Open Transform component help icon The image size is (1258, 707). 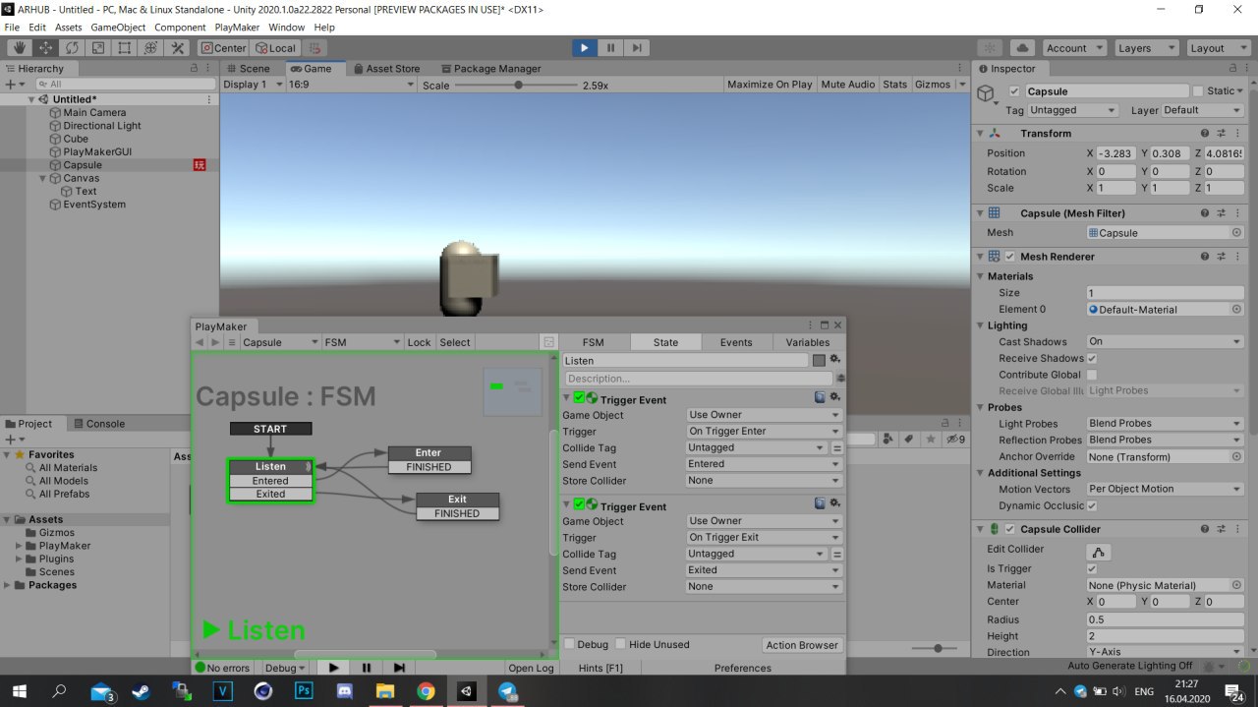(1205, 133)
